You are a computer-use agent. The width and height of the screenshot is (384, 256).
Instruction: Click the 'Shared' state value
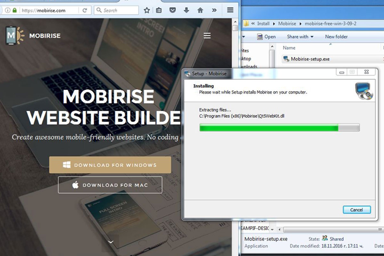pyautogui.click(x=337, y=239)
